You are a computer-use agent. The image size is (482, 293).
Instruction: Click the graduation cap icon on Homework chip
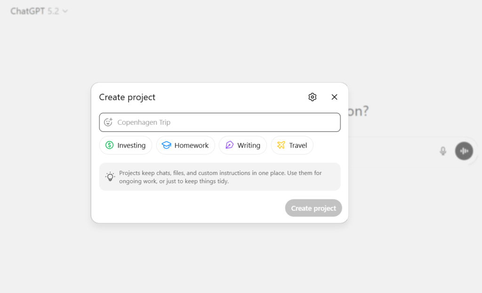(167, 145)
